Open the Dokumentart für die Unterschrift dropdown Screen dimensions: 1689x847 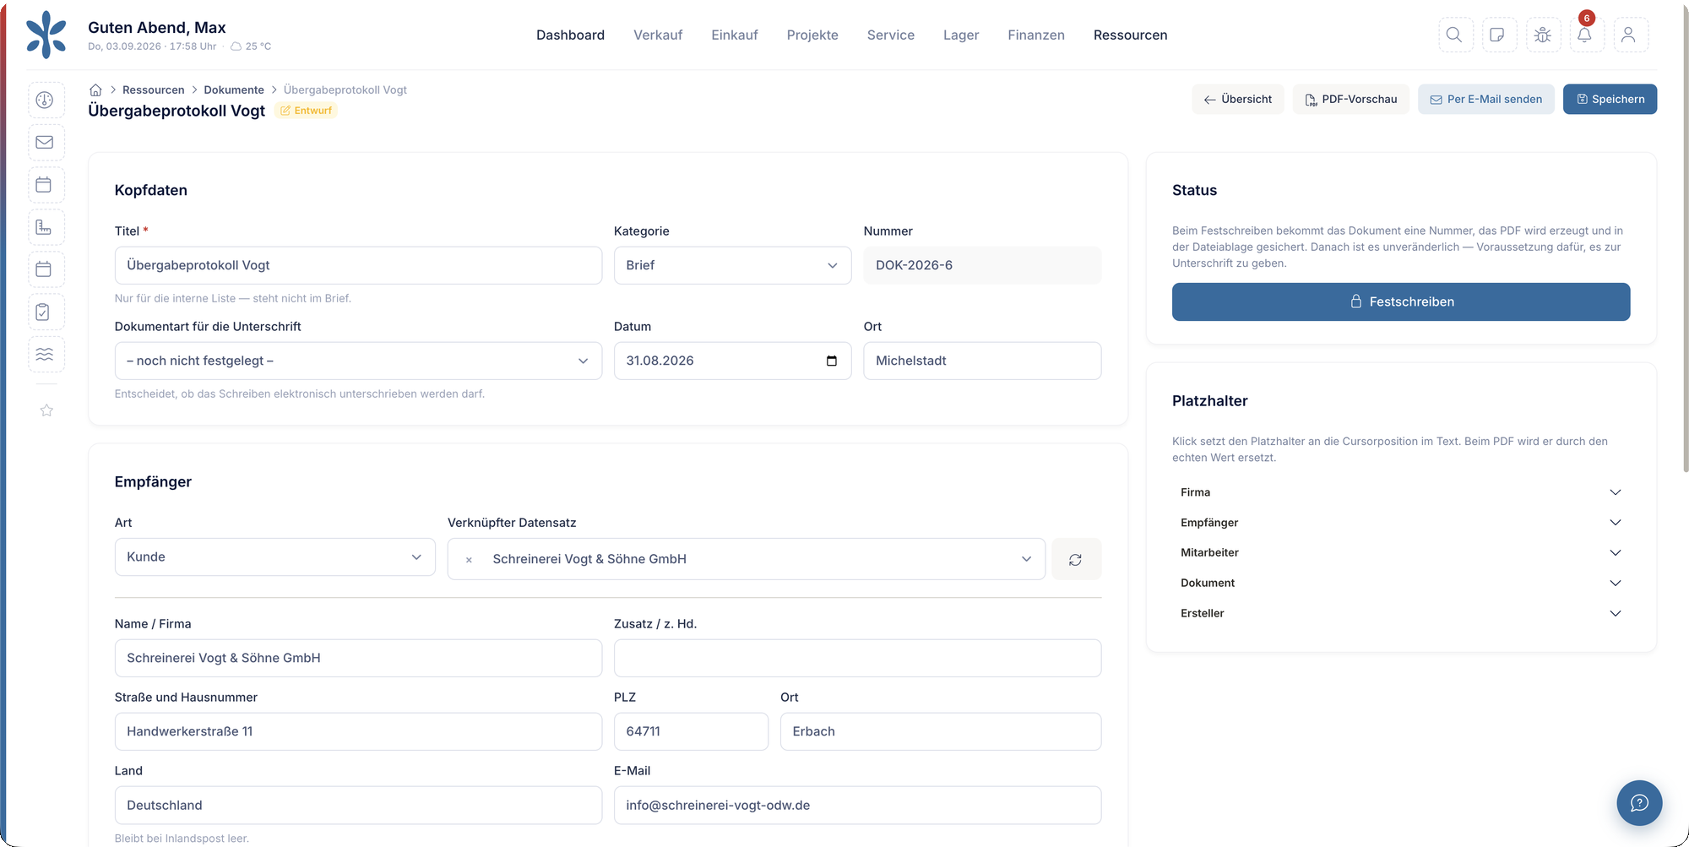click(x=358, y=361)
